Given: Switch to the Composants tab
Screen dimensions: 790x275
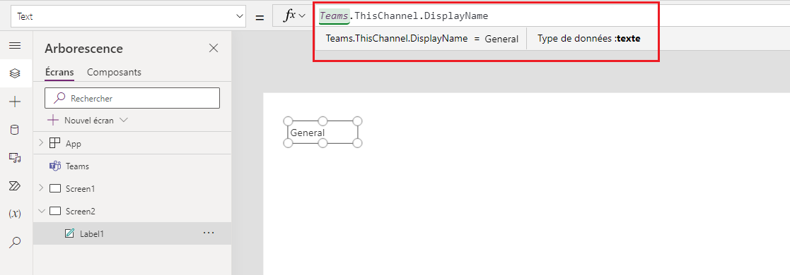Looking at the screenshot, I should pyautogui.click(x=114, y=72).
